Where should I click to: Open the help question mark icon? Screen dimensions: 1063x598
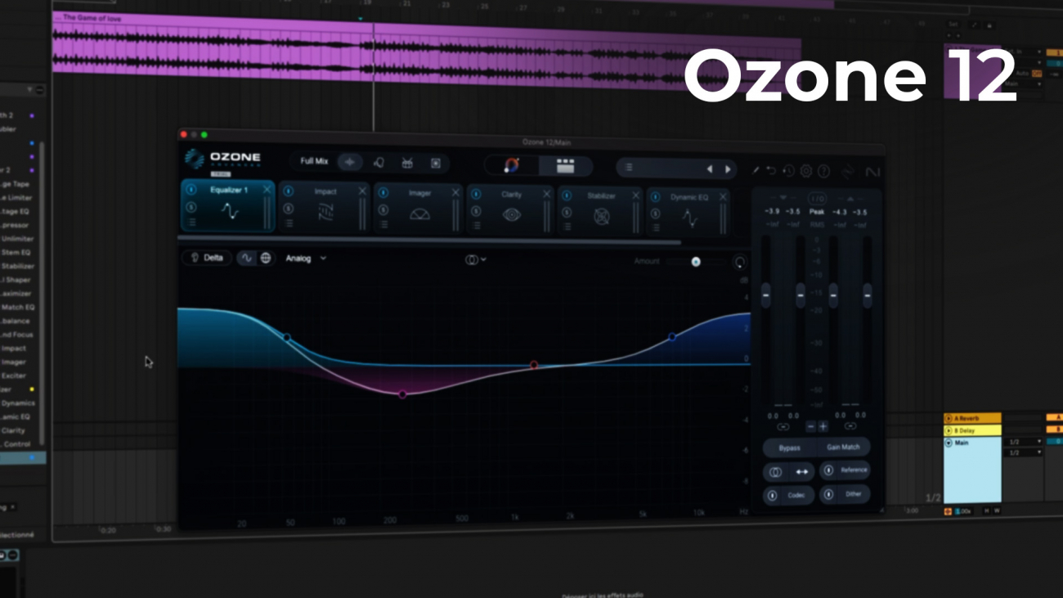(823, 171)
